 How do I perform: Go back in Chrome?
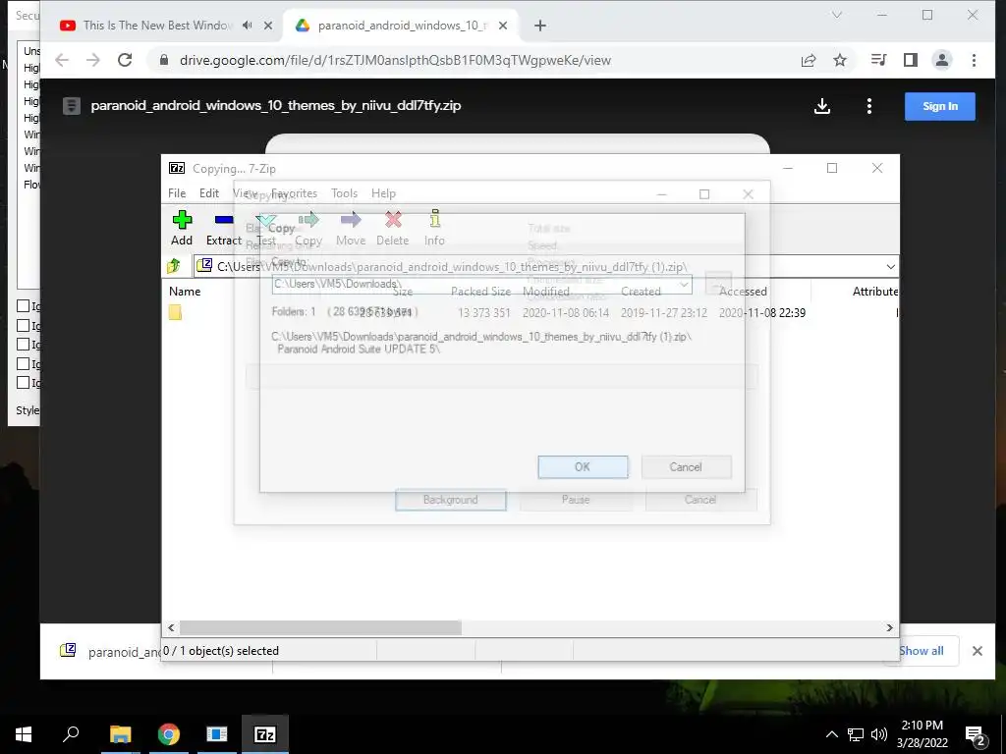coord(62,60)
